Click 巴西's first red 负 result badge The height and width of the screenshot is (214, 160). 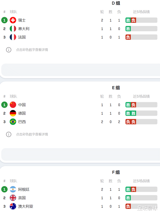tap(128, 122)
